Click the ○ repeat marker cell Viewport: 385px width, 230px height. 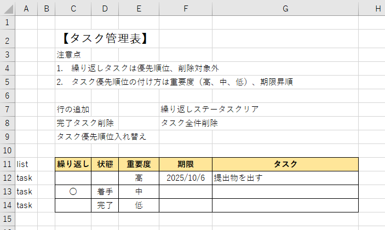73,192
